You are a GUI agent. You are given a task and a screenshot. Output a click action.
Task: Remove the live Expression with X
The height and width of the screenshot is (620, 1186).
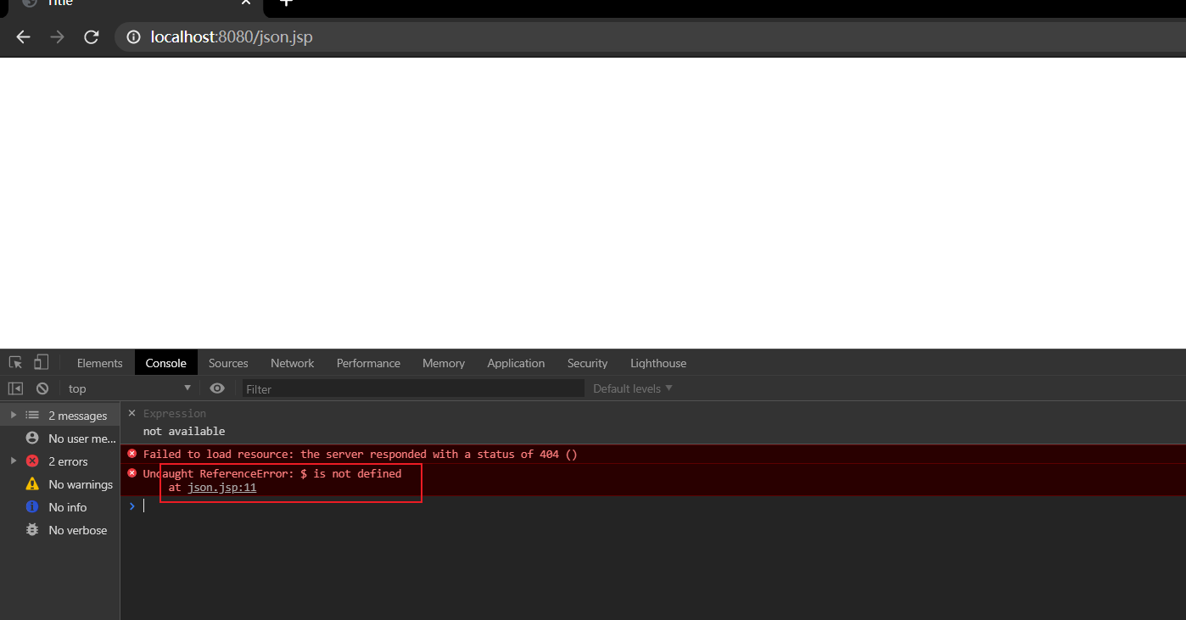coord(131,413)
